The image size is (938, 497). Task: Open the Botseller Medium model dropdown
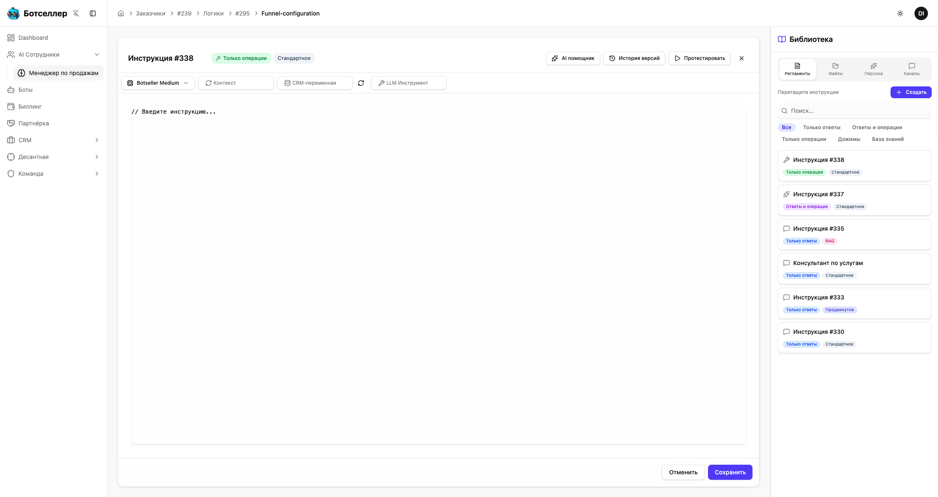coord(158,83)
